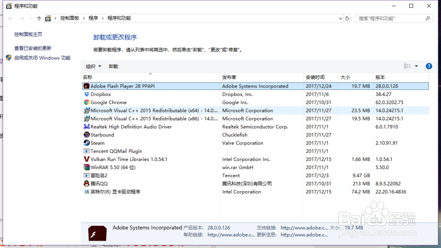Click the 2017/12/24 install date cell
Viewport: 441px width, 248px height.
tap(318, 86)
